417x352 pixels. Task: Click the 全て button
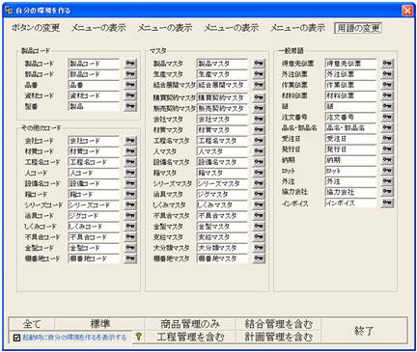click(32, 324)
